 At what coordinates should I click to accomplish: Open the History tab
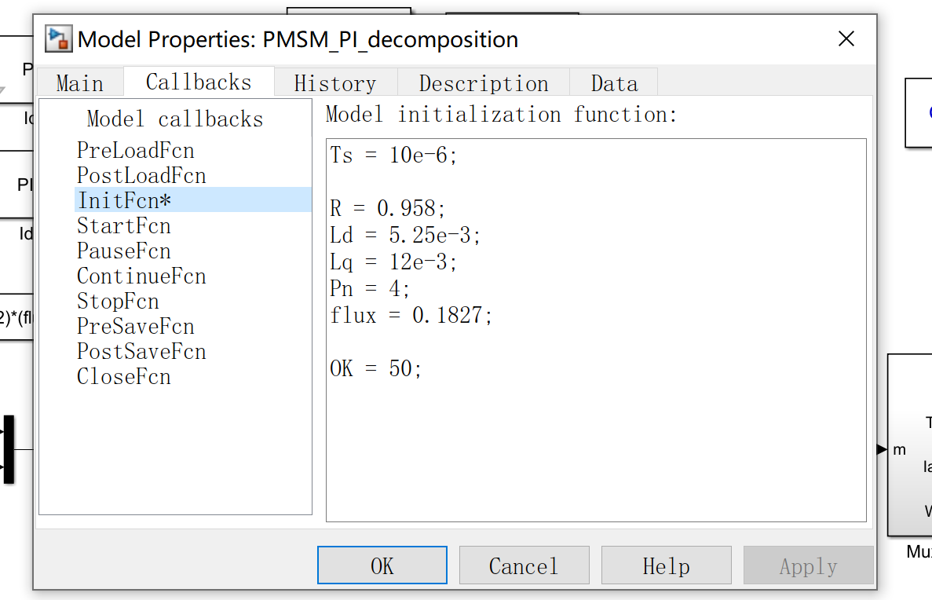point(335,82)
